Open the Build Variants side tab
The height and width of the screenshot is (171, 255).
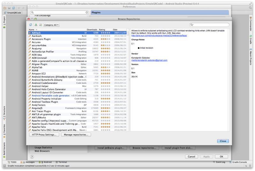(x=4, y=150)
